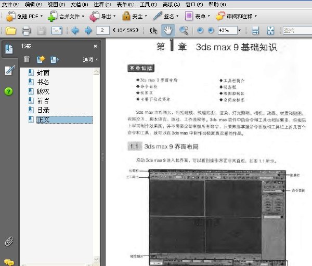This screenshot has height=266, width=312.
Task: Open the 编辑 menu
Action: 33,4
